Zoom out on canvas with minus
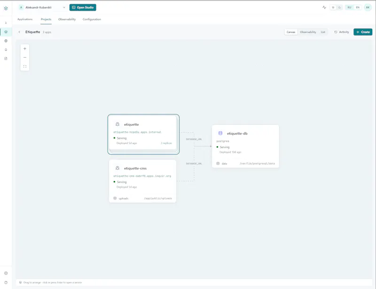 click(25, 57)
